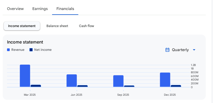Image resolution: width=213 pixels, height=103 pixels.
Task: Switch to Balance sheet
Action: pyautogui.click(x=57, y=26)
